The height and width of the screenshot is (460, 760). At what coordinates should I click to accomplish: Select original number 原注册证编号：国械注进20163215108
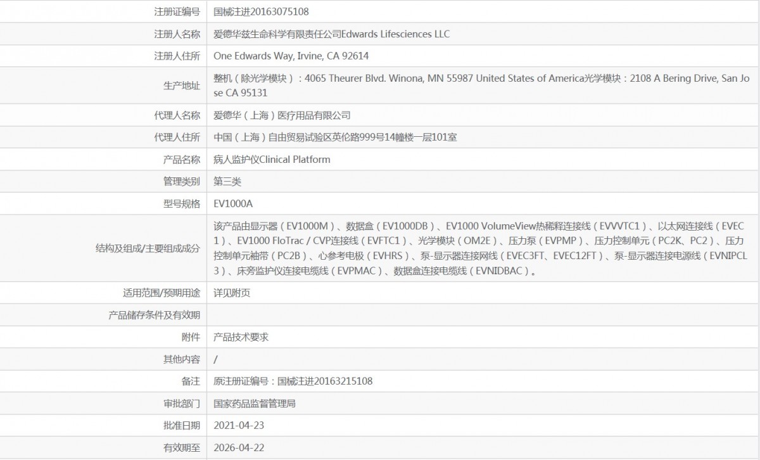(293, 381)
